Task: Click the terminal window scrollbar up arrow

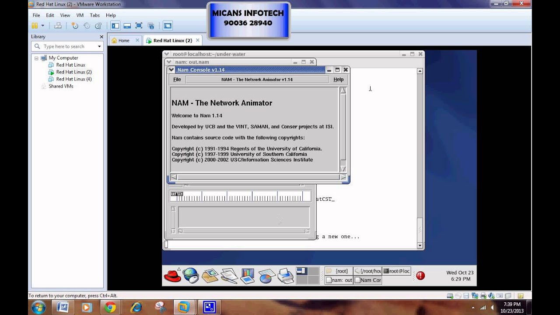Action: tap(420, 71)
